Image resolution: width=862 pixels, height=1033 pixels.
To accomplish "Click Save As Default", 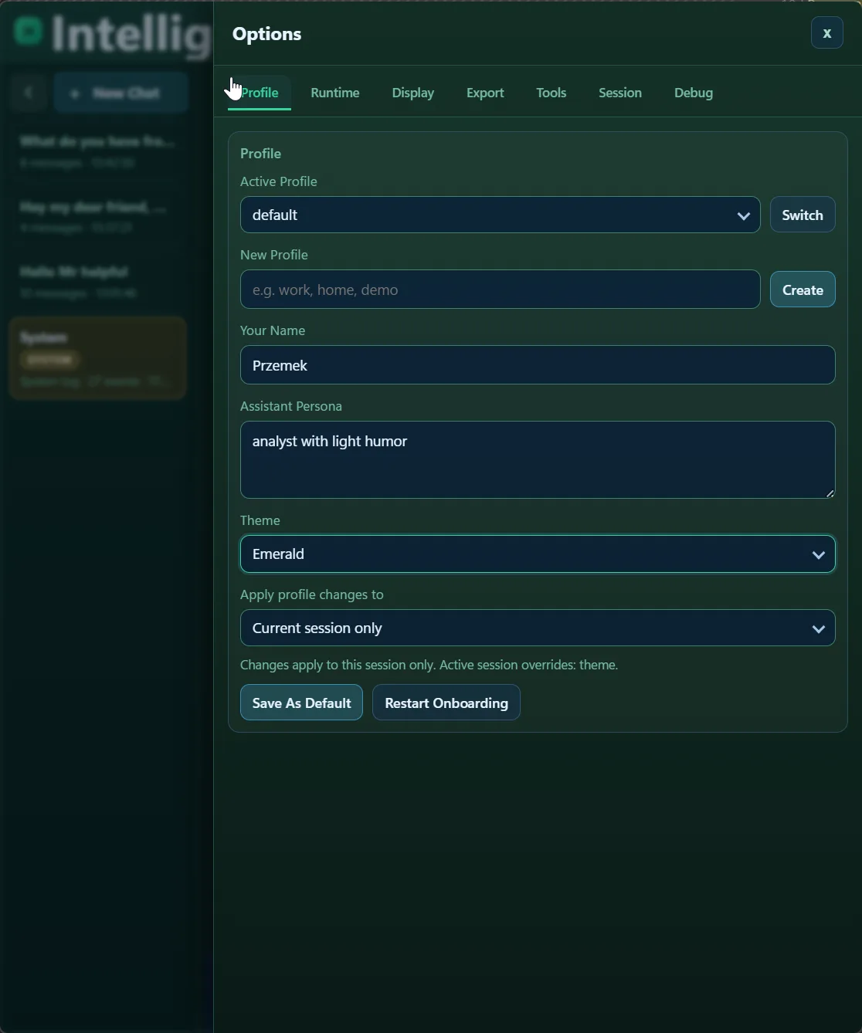I will (300, 703).
